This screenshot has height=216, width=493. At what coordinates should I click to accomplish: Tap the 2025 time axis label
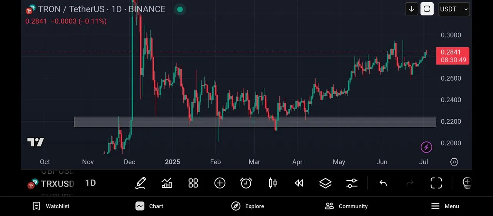pos(173,162)
